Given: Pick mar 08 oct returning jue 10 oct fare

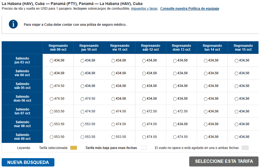Looking at the screenshot, I should point(82,124).
